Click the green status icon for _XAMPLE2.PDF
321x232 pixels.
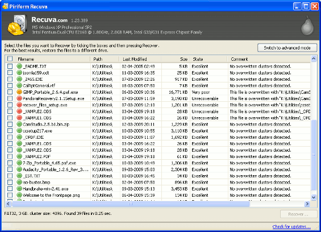click(19, 156)
